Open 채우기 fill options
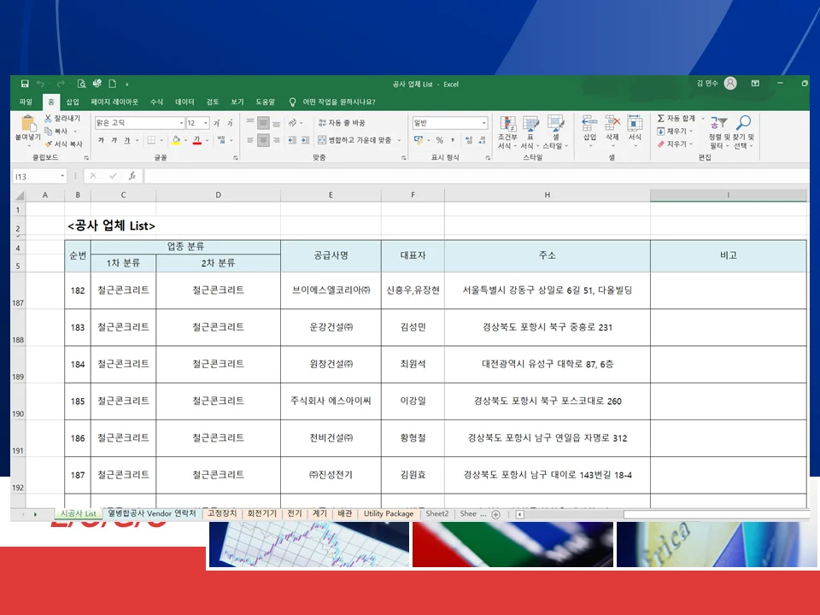The height and width of the screenshot is (615, 820). point(675,132)
